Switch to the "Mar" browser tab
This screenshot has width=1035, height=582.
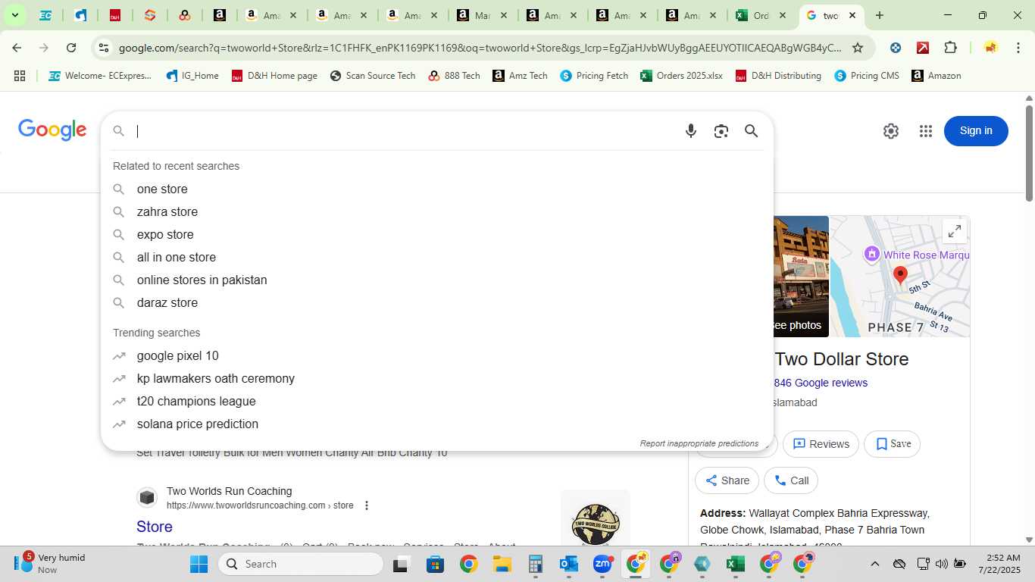[483, 15]
